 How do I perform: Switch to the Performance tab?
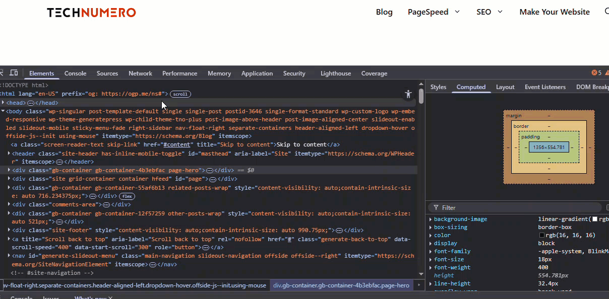[x=180, y=73]
